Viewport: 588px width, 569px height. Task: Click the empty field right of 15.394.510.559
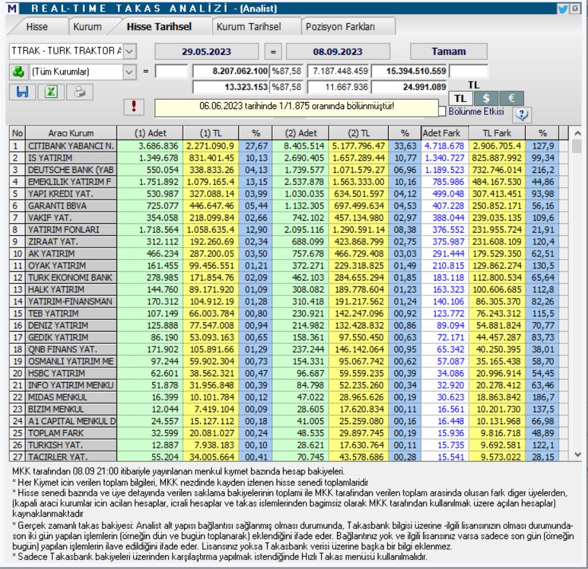[469, 71]
